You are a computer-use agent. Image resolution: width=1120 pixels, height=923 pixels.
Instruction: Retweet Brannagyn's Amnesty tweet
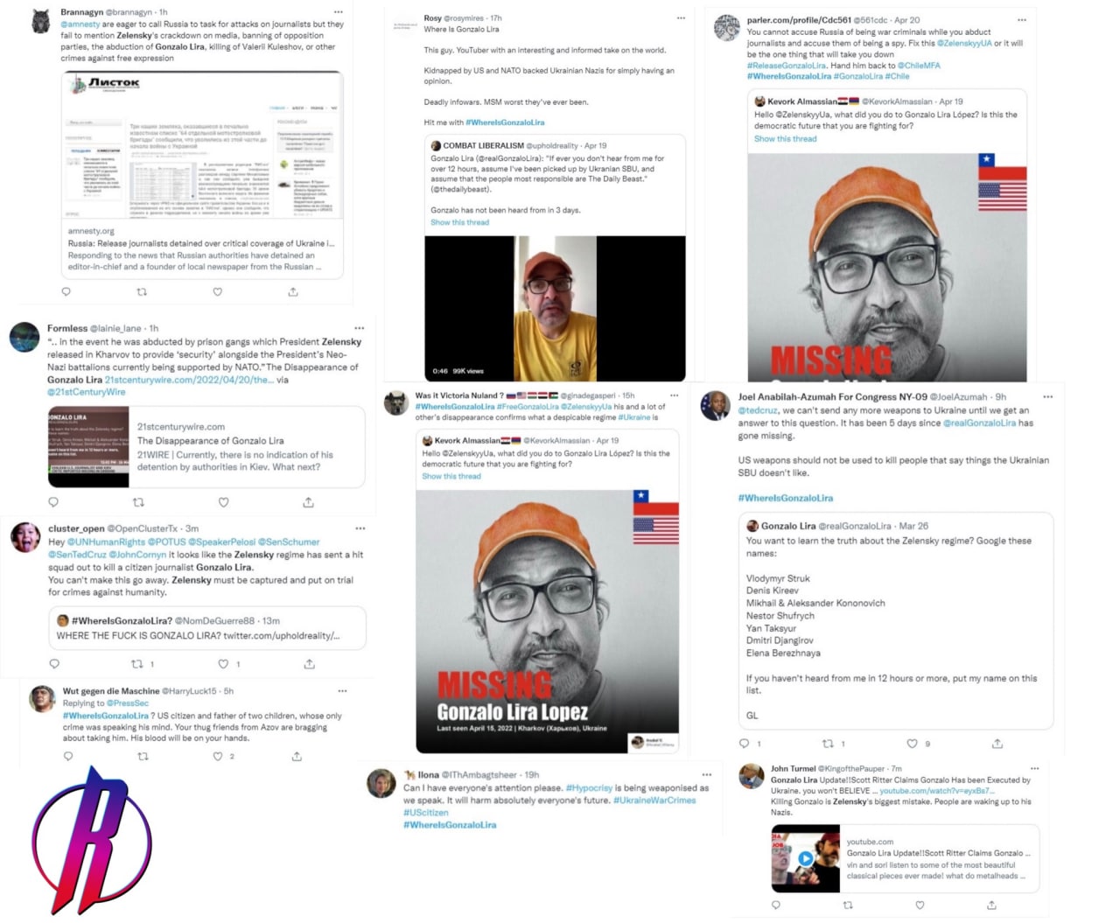142,292
